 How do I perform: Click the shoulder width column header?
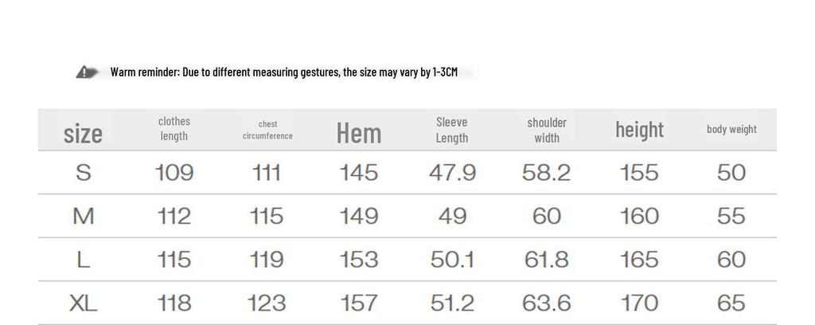(x=547, y=130)
